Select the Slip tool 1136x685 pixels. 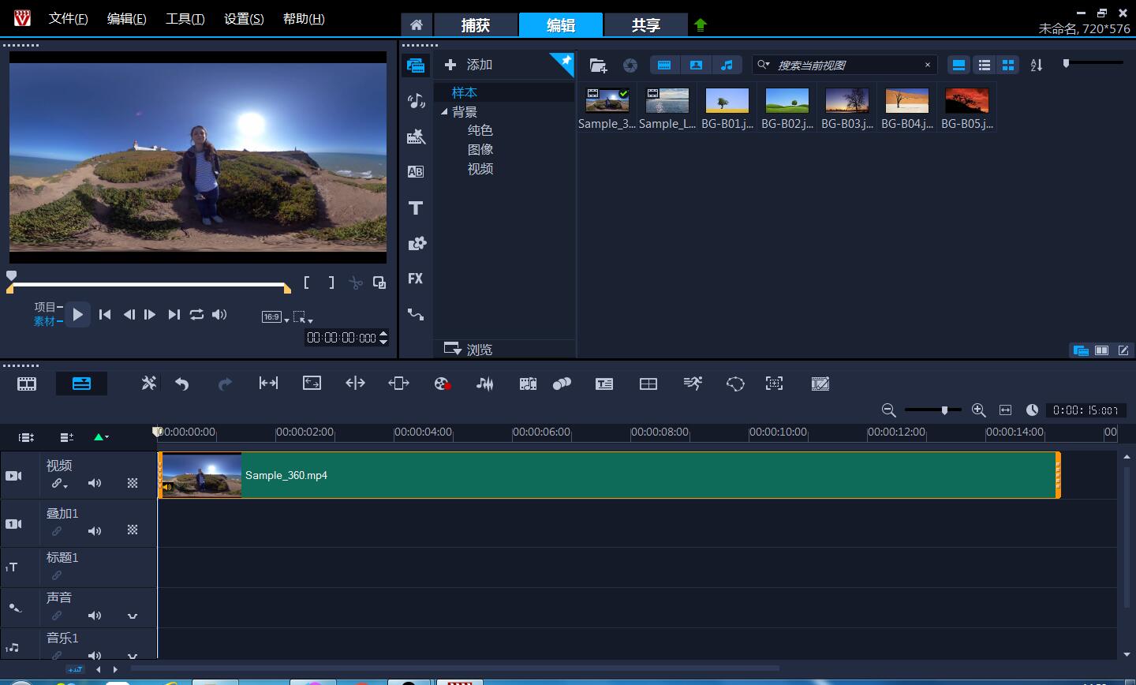pyautogui.click(x=268, y=384)
